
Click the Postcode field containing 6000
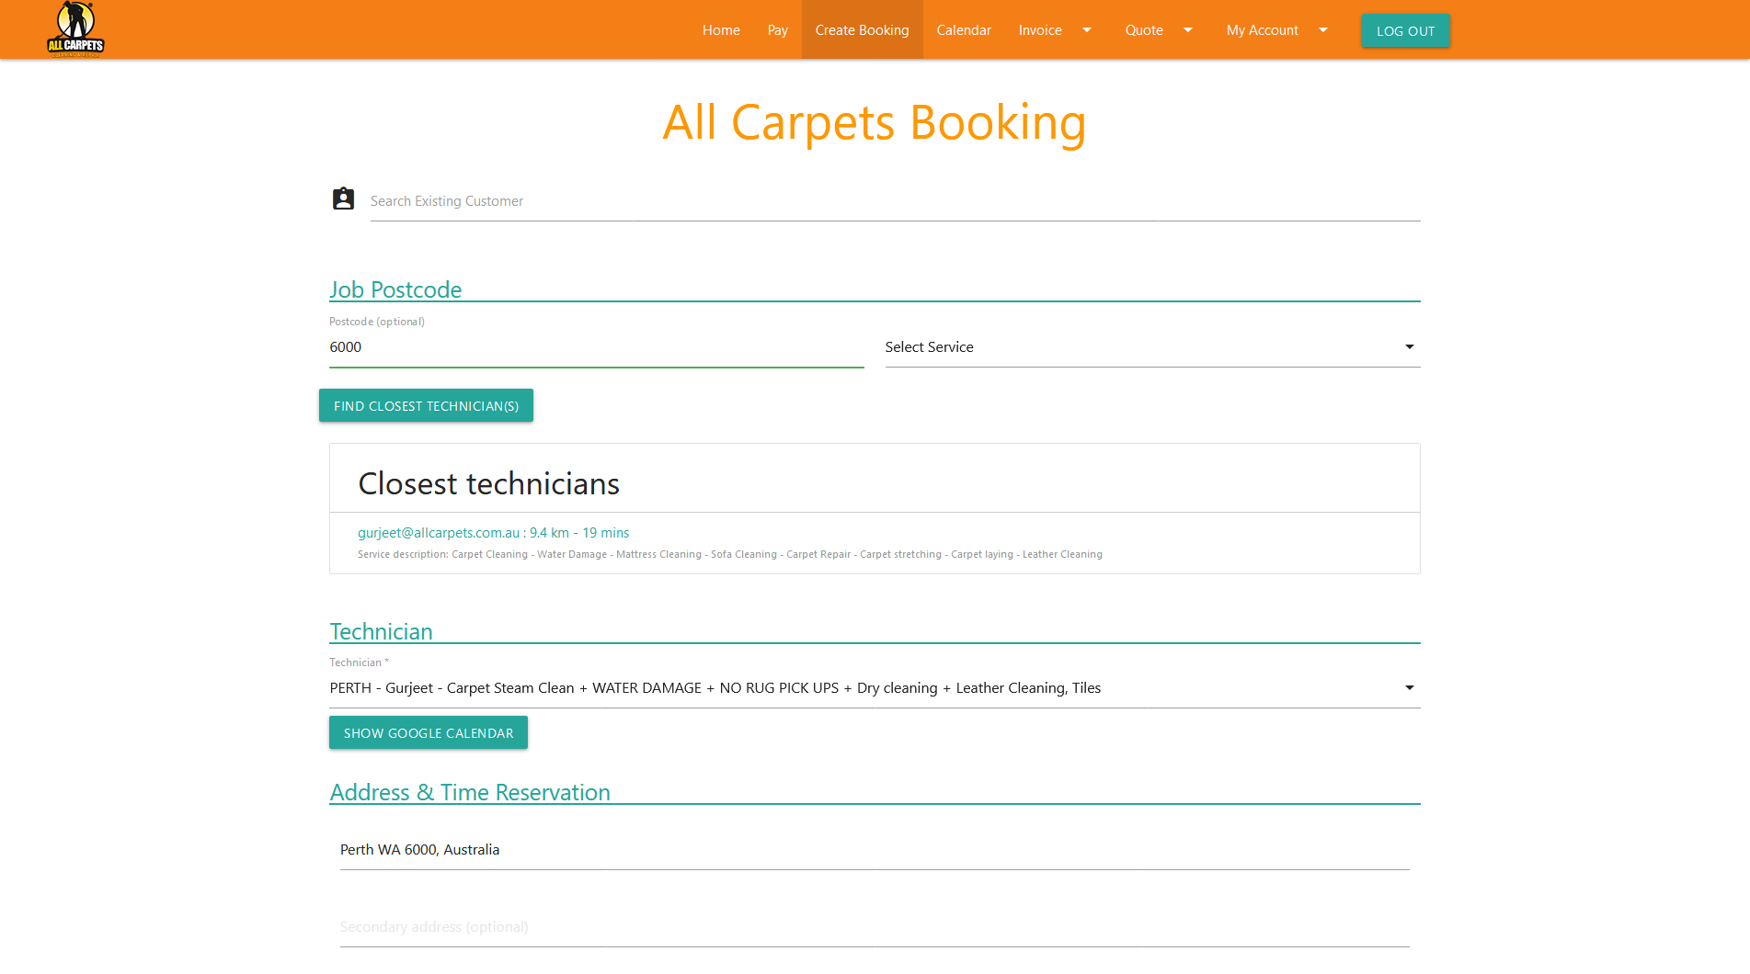tap(597, 347)
